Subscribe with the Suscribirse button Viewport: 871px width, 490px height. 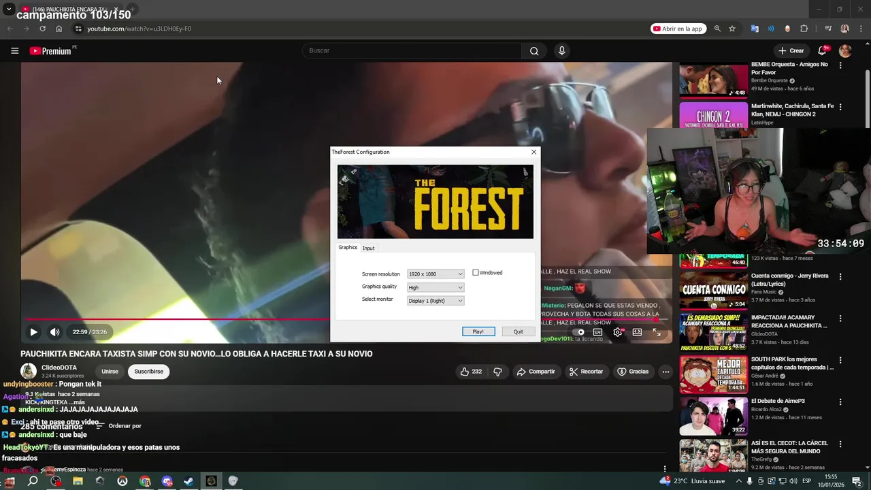tap(148, 372)
